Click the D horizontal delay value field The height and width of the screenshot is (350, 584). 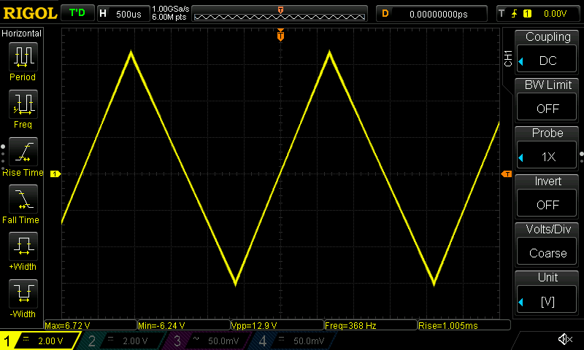(431, 14)
